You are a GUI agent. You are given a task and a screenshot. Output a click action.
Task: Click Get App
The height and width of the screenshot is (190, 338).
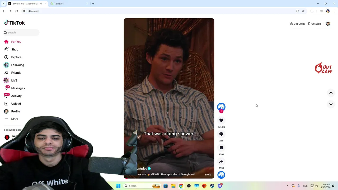[314, 24]
